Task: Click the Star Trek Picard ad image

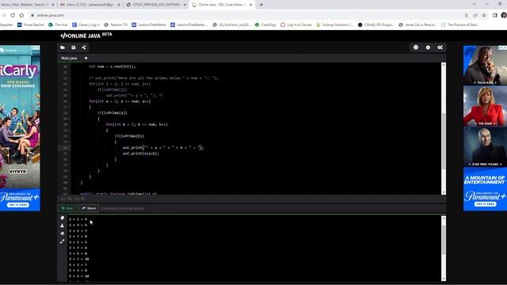Action: pyautogui.click(x=485, y=147)
